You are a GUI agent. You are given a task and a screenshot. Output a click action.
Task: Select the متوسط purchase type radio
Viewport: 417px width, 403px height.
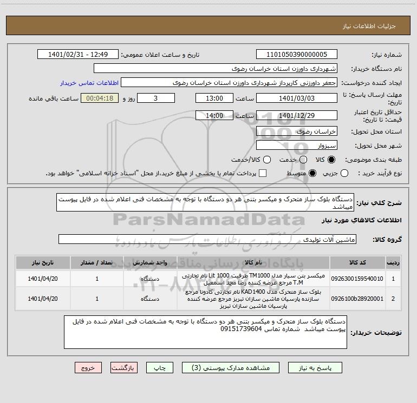click(312, 173)
